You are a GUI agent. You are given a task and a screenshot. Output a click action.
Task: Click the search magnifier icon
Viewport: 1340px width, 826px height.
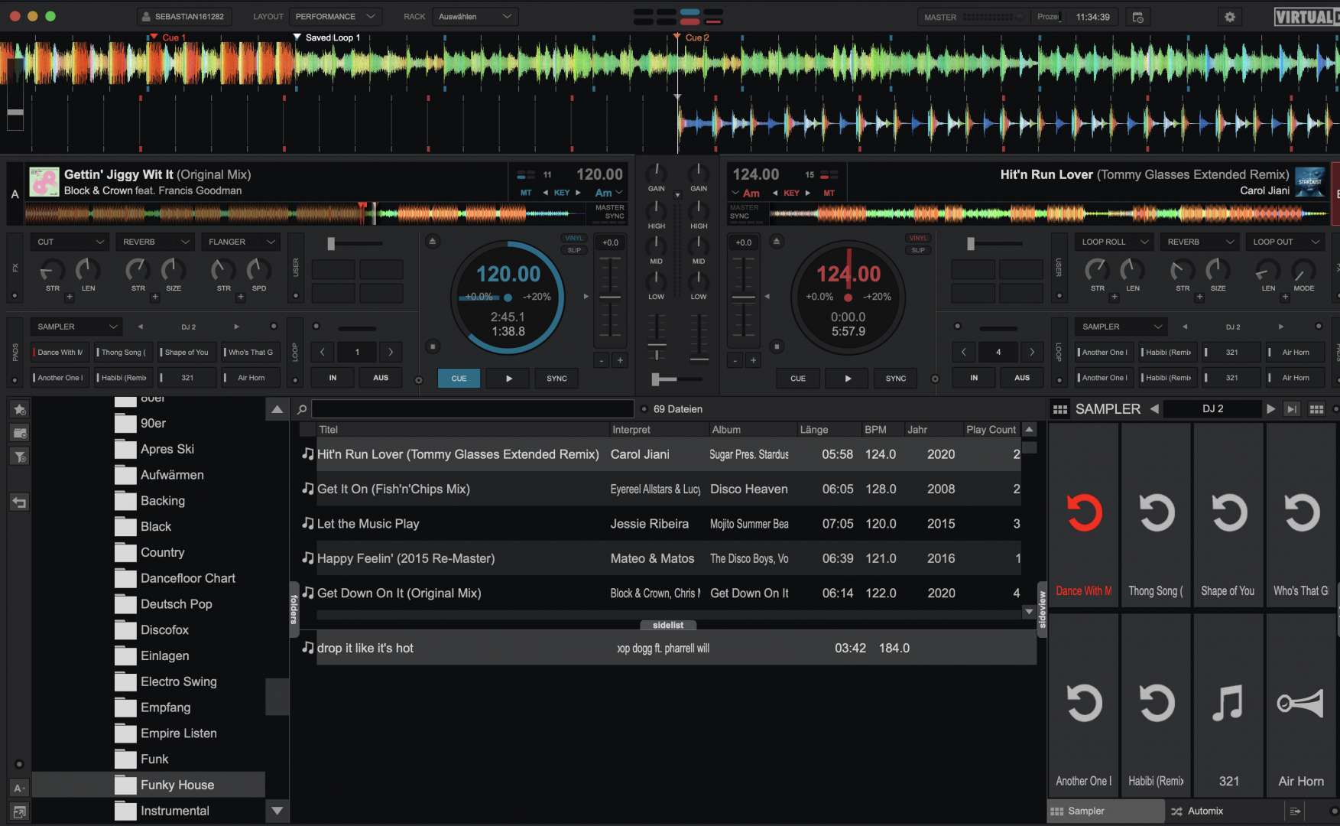302,409
